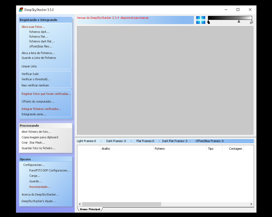Sort by 'Ficheiro' column header
This screenshot has height=217, width=272.
(180, 149)
